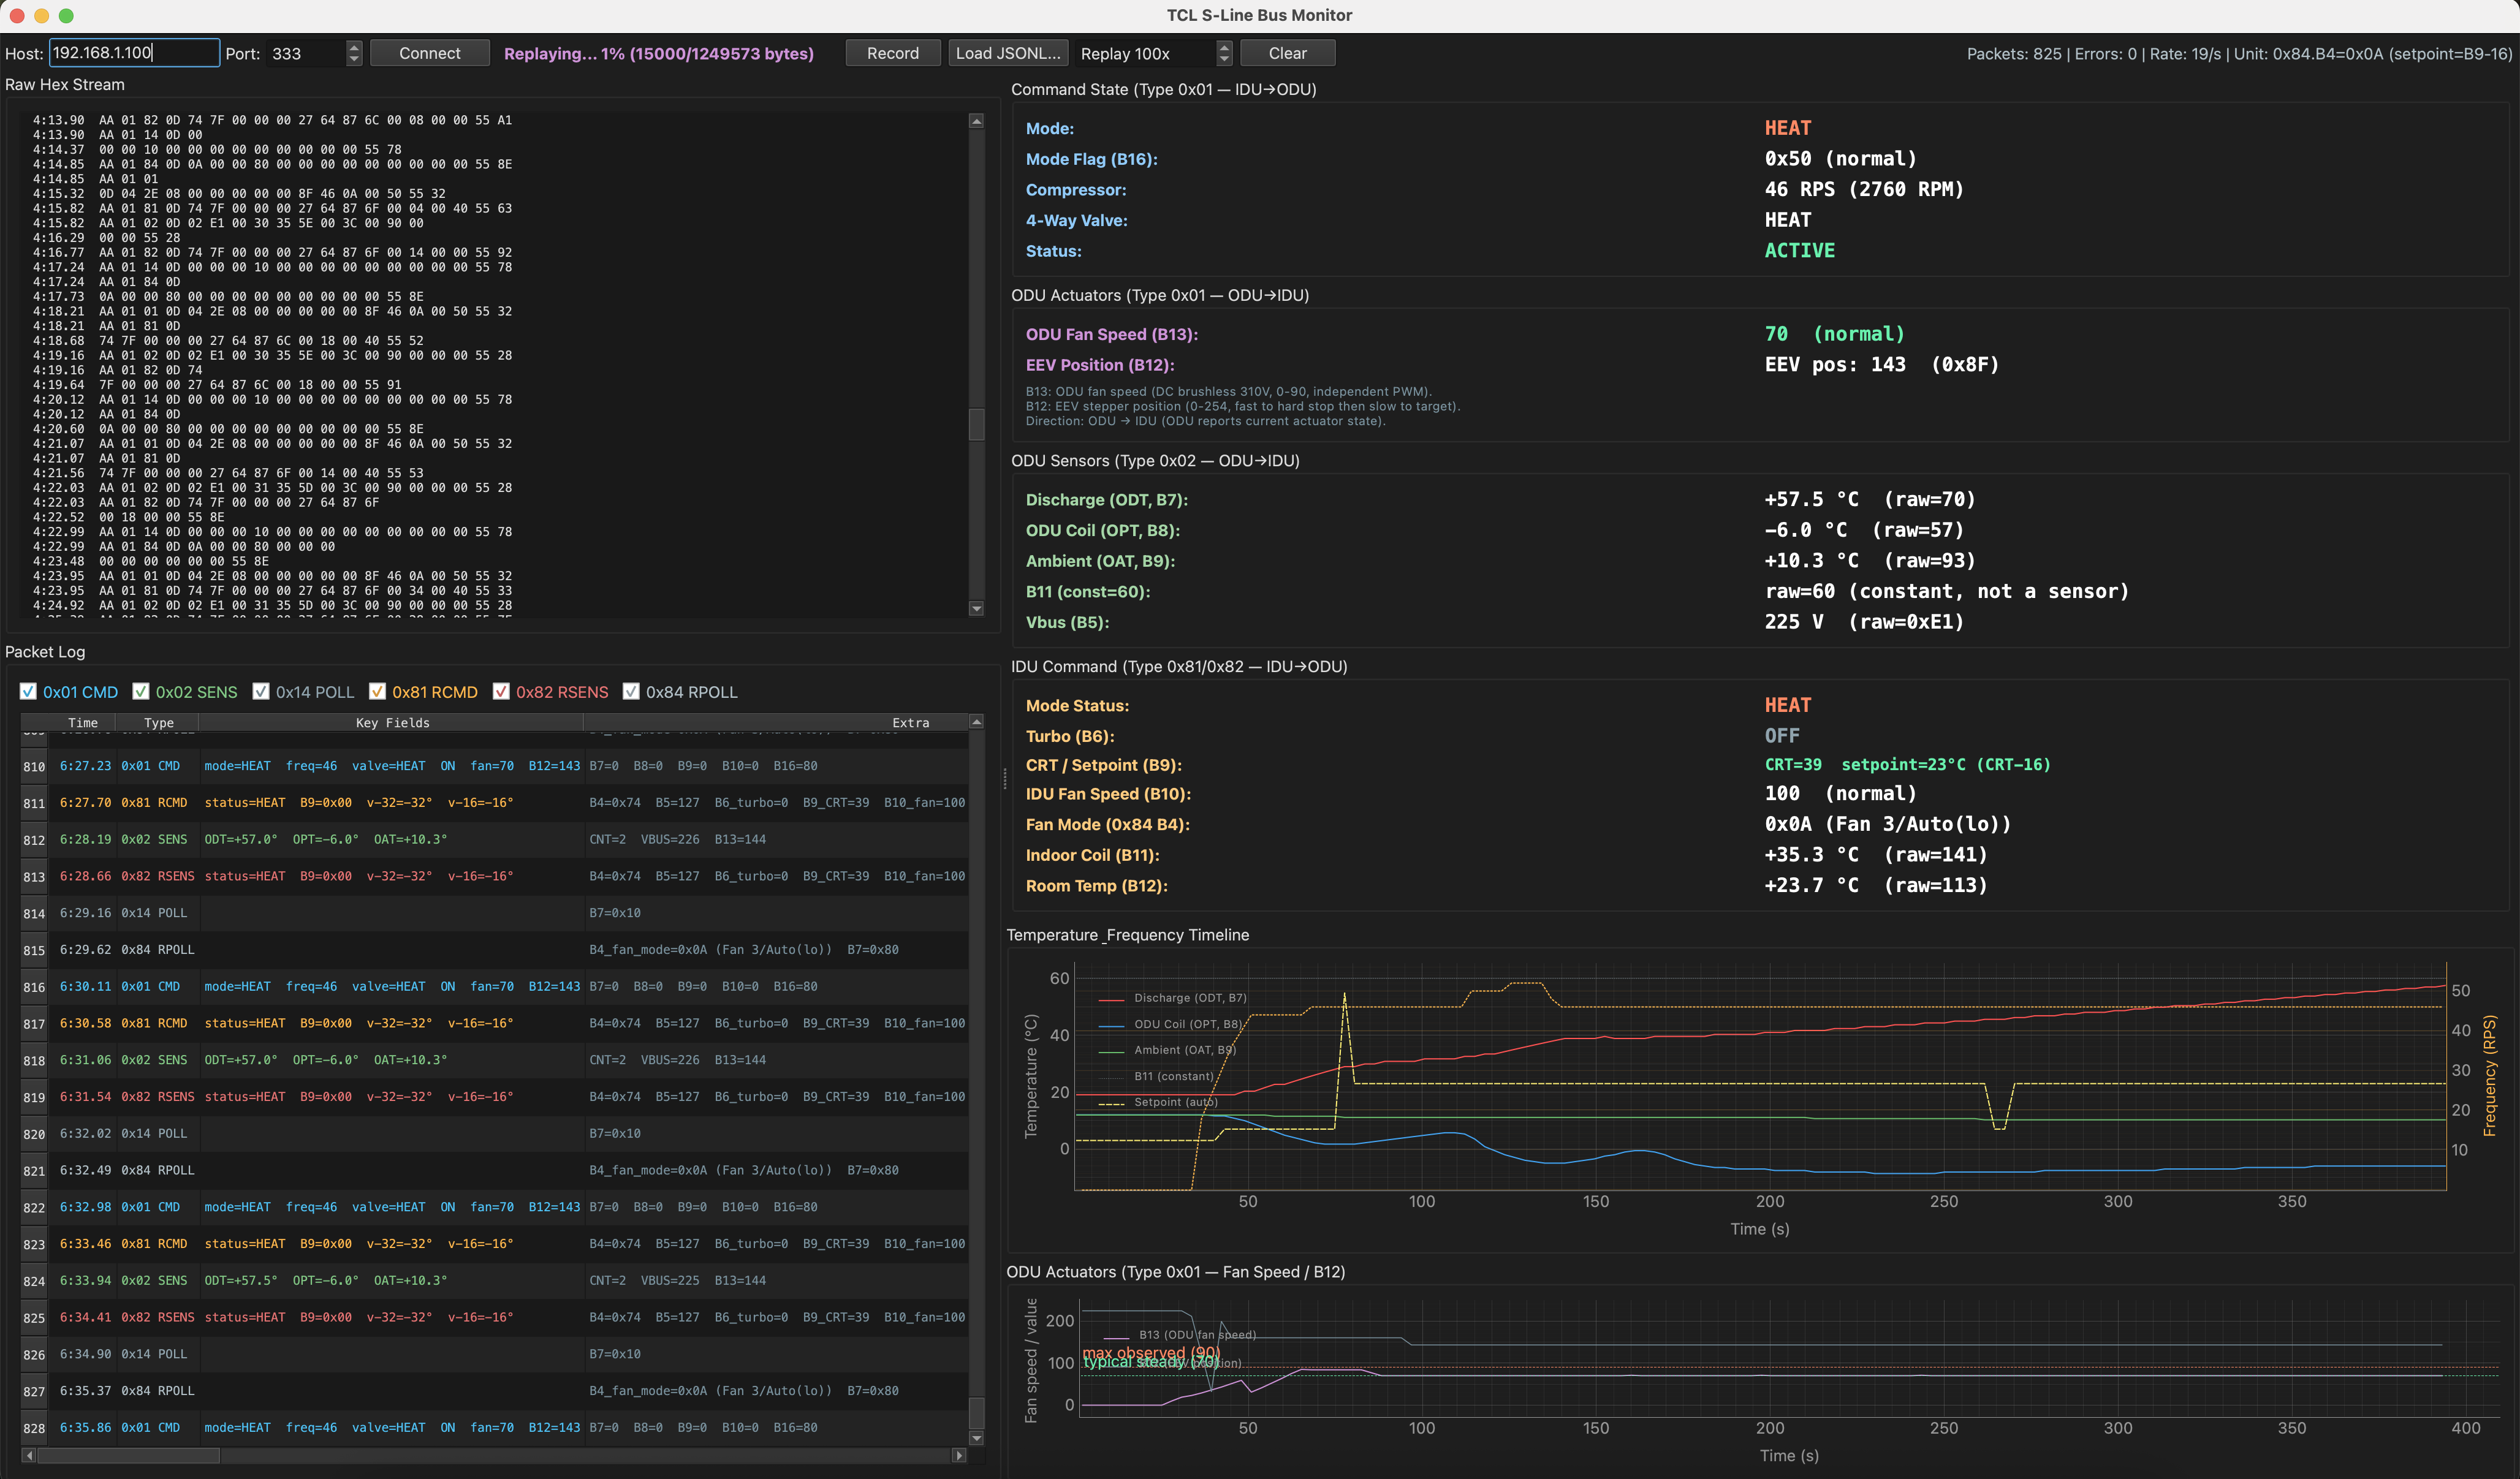Click the Packet Log horizontal scrollbar thumb

pos(128,1455)
